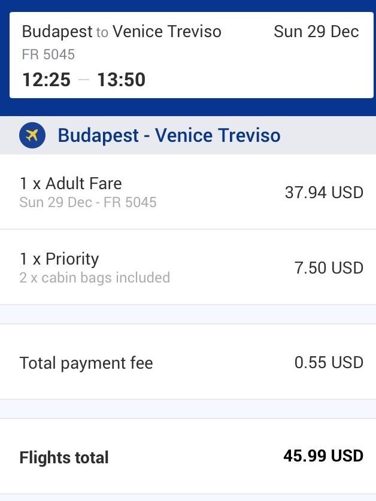Screen dimensions: 376x501
Task: Tap the Budapest to Venice Treviso route title
Action: (122, 32)
